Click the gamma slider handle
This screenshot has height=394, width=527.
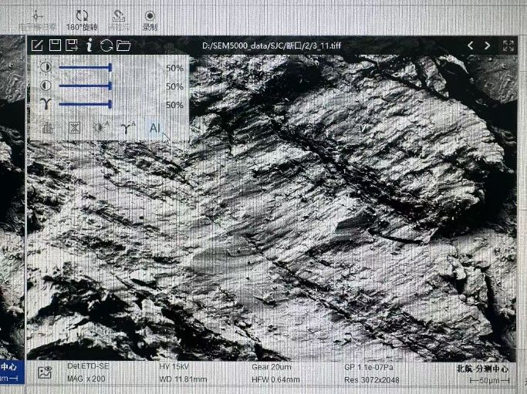110,104
